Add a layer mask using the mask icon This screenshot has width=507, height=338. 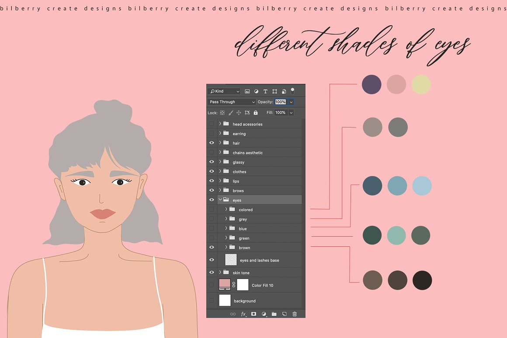[x=253, y=314]
